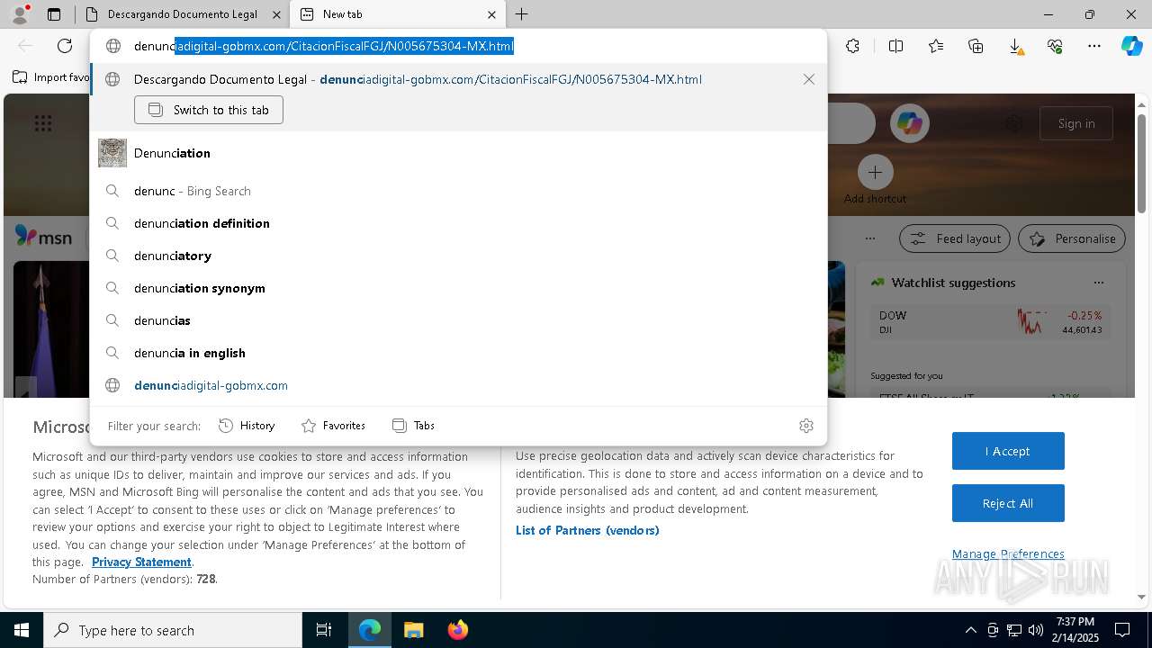Choose the 'denunciation synonym' suggestion
The height and width of the screenshot is (648, 1152).
coord(458,288)
